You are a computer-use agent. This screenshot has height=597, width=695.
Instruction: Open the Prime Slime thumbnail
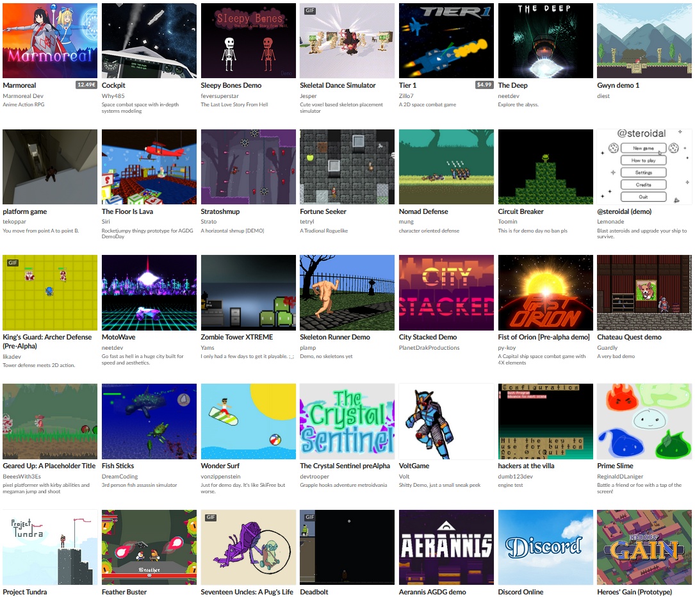pyautogui.click(x=644, y=421)
